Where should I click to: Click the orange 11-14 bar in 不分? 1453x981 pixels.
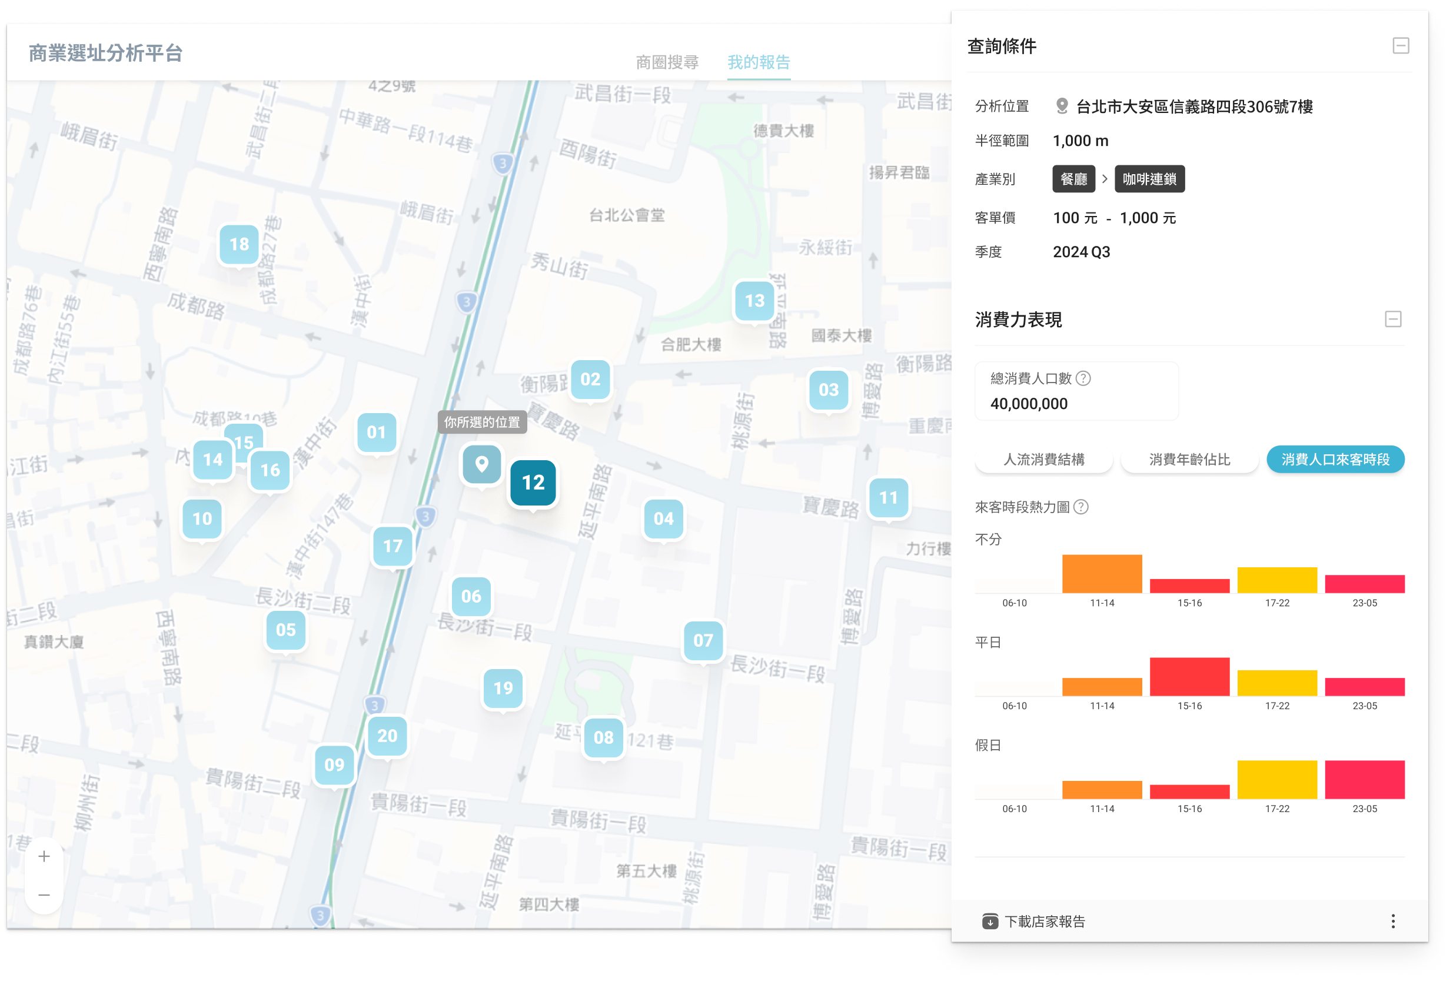coord(1102,574)
